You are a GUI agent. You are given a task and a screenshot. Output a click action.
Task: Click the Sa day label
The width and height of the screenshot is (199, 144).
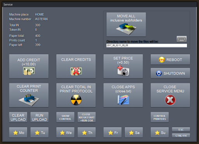tap(137, 133)
